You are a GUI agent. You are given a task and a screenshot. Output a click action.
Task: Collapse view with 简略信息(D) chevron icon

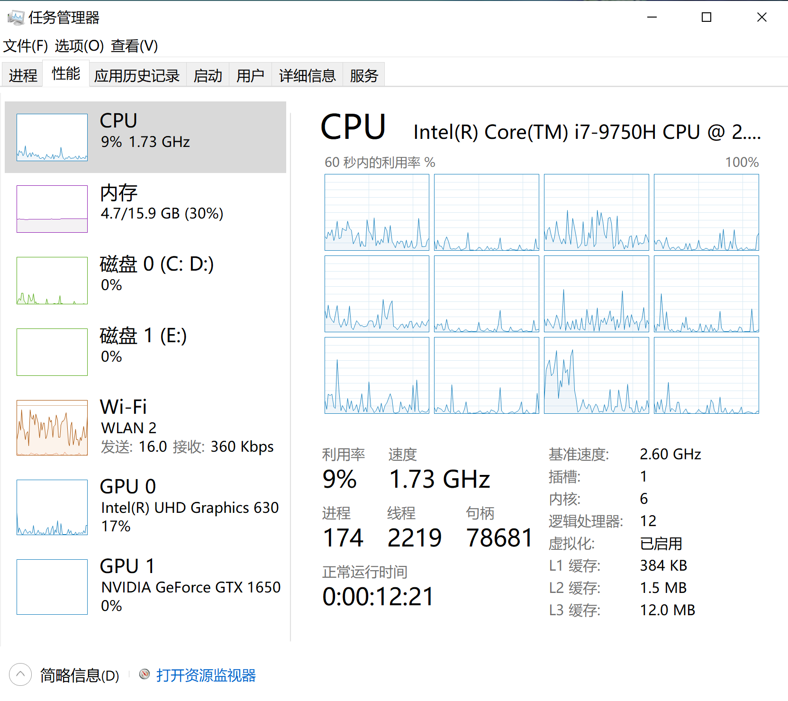pos(20,674)
